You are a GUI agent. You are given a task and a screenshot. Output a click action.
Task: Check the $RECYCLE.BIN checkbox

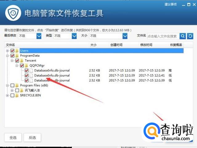[12, 95]
